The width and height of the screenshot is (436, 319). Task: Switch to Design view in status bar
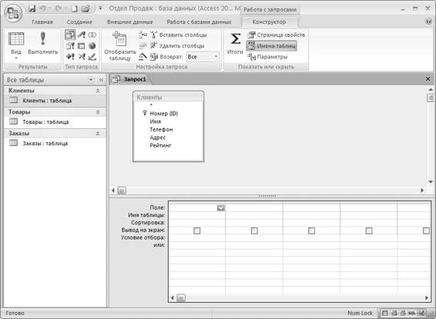421,313
